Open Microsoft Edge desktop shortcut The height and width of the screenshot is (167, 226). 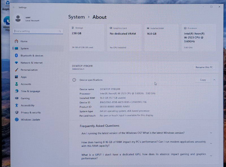[6, 23]
